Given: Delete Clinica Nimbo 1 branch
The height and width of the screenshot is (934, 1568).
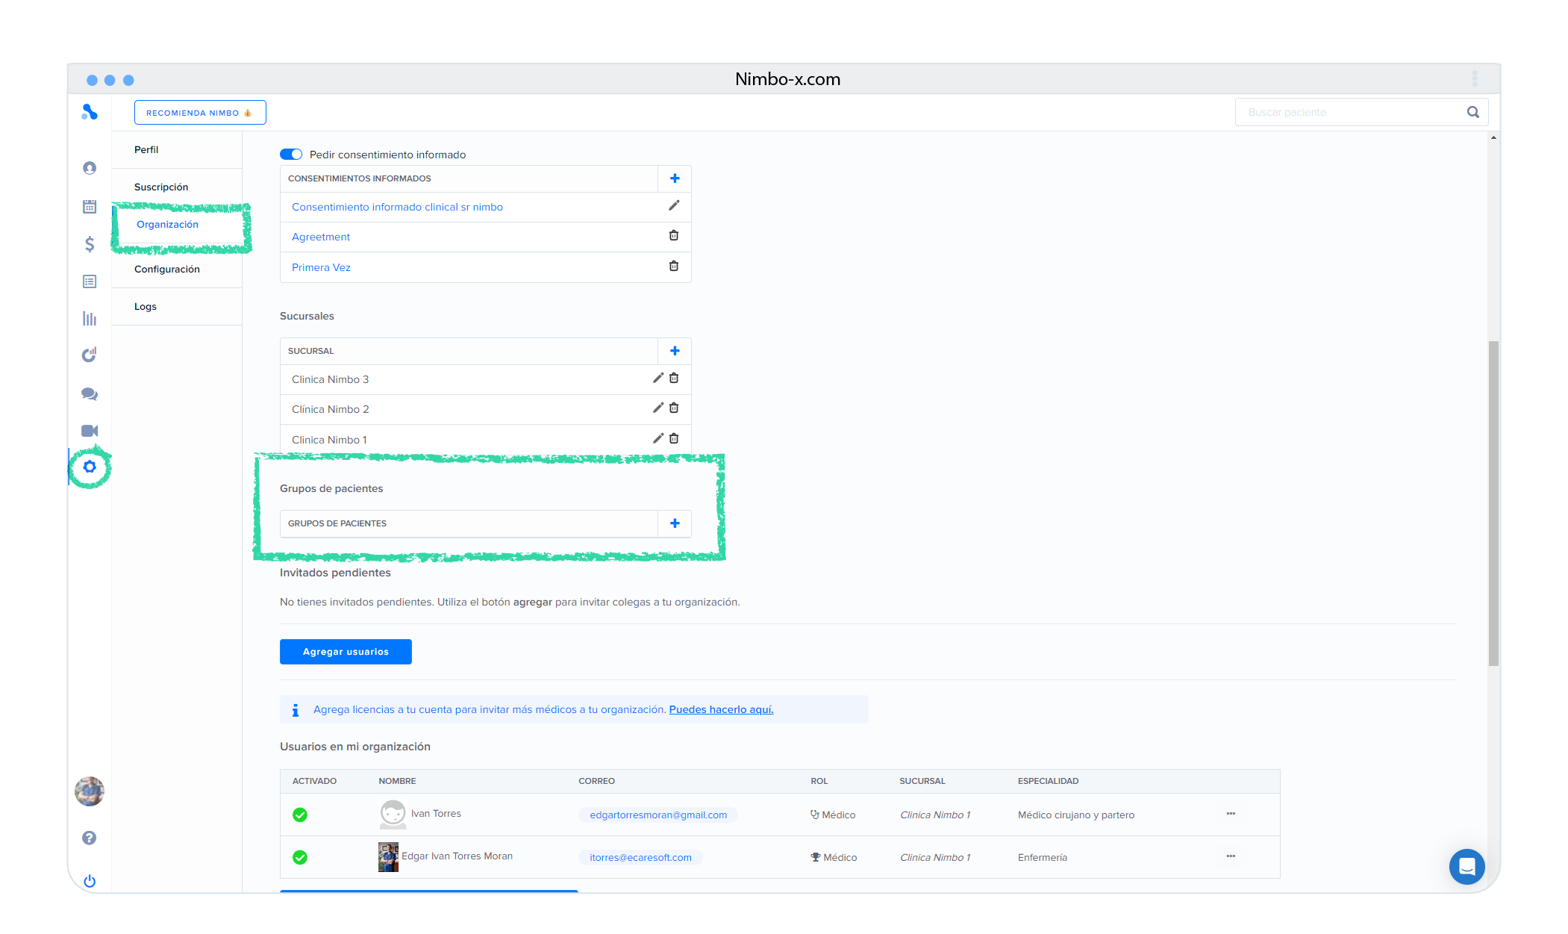Looking at the screenshot, I should [674, 439].
